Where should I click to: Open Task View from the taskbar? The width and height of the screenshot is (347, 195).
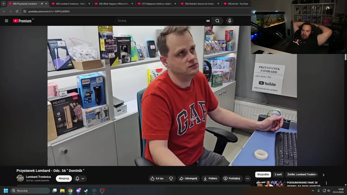[x=54, y=191]
